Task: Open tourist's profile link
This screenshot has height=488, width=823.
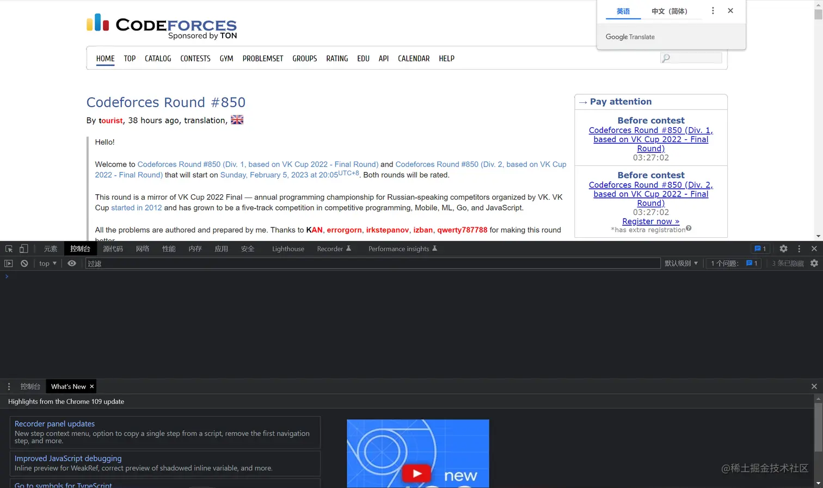Action: point(110,121)
